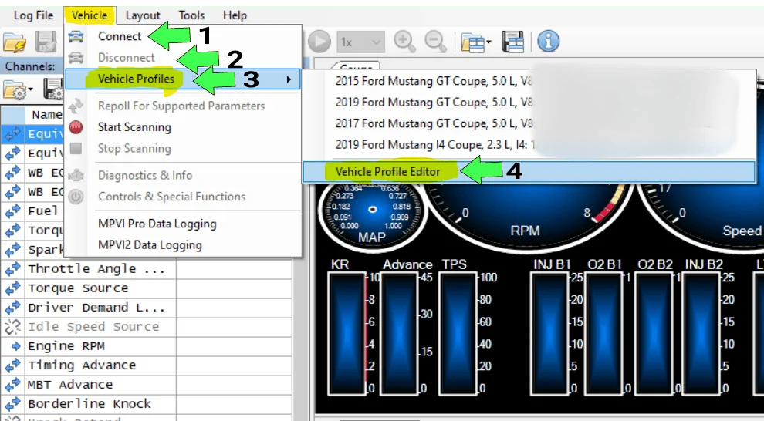
Task: Select the Driver Demand L... channel row
Action: click(146, 307)
